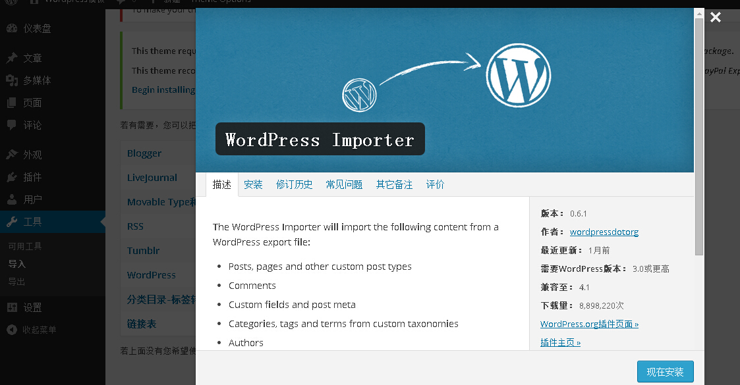Screen dimensions: 740x385
Task: Click the Comments (评论) bubble icon
Action: tap(12, 125)
